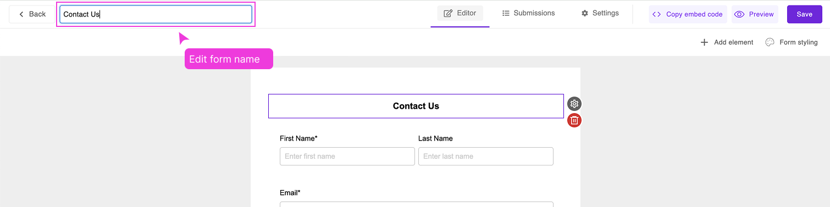Viewport: 830px width, 207px height.
Task: Click the Email* label
Action: 290,193
